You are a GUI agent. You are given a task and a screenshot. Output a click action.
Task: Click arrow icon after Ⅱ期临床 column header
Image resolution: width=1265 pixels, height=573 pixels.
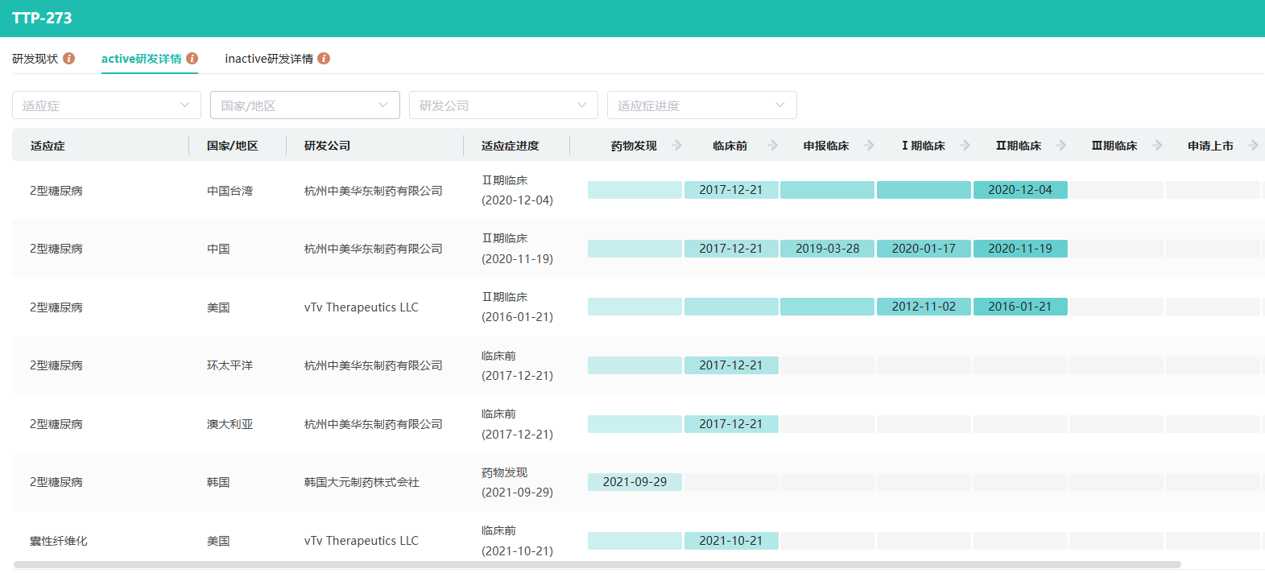click(1061, 146)
